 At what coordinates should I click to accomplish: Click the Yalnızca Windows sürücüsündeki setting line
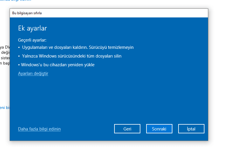tap(72, 56)
